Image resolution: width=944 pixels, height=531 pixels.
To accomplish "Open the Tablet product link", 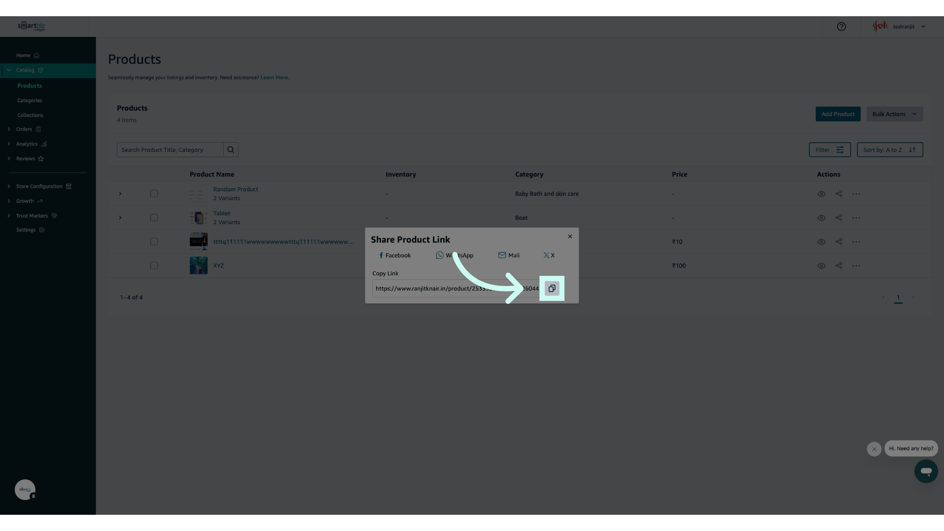I will coord(222,213).
